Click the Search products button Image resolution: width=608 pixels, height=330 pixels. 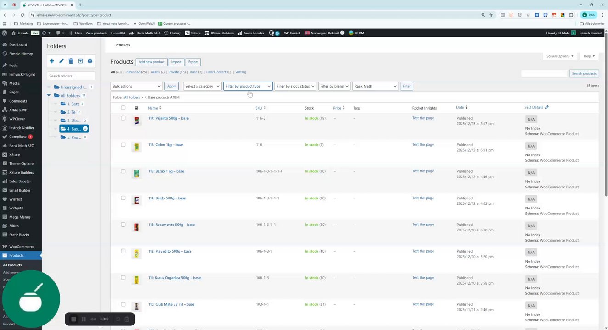pyautogui.click(x=584, y=73)
